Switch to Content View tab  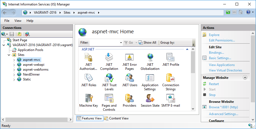117,118
